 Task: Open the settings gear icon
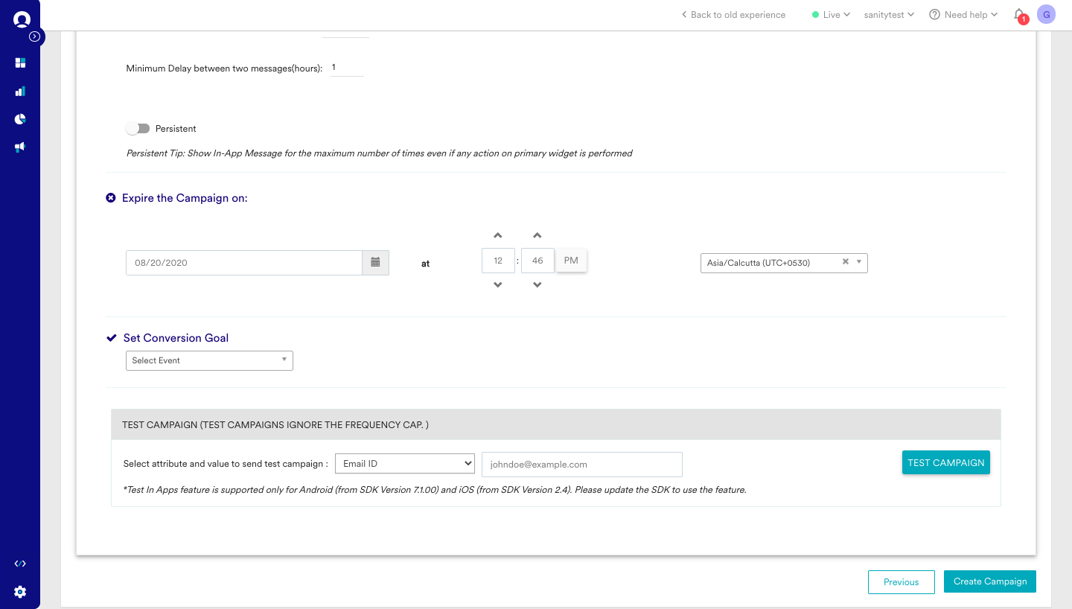(20, 592)
